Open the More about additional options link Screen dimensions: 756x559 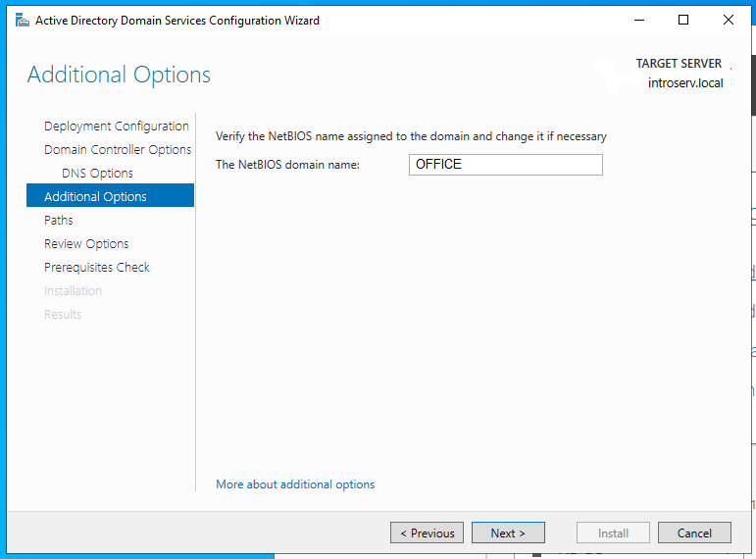[x=295, y=484]
